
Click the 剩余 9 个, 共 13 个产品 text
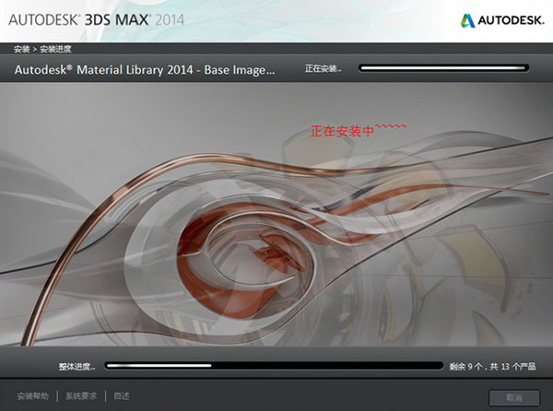coord(492,367)
